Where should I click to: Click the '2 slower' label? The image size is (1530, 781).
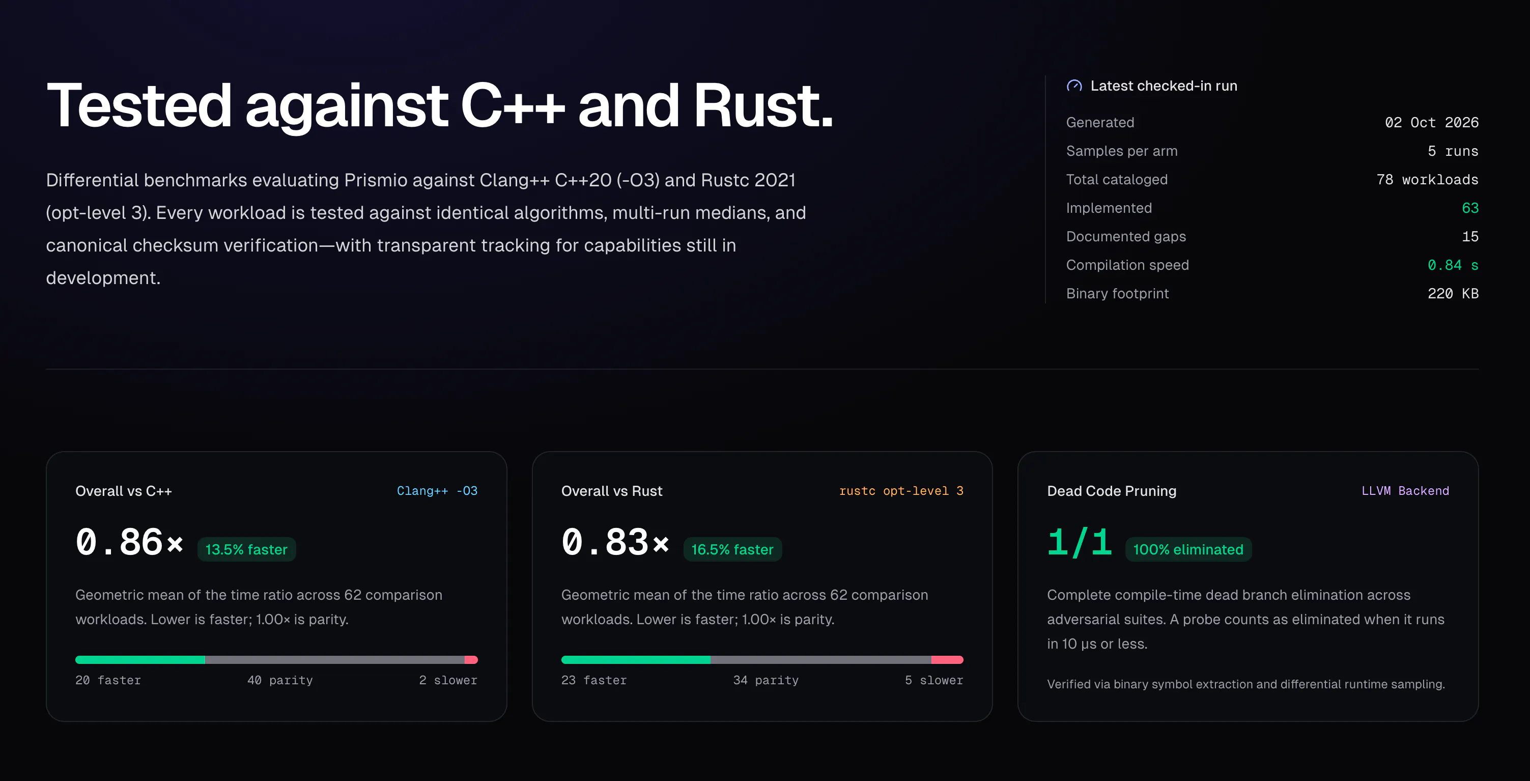(448, 680)
